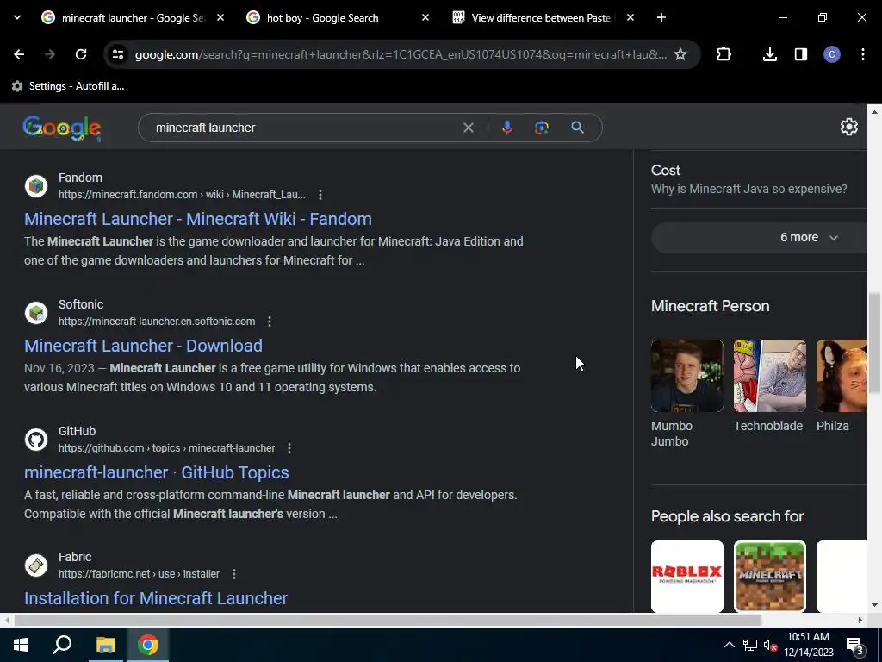The width and height of the screenshot is (882, 662).
Task: Click the https://fabricmc.net use installer URL text
Action: [x=139, y=573]
